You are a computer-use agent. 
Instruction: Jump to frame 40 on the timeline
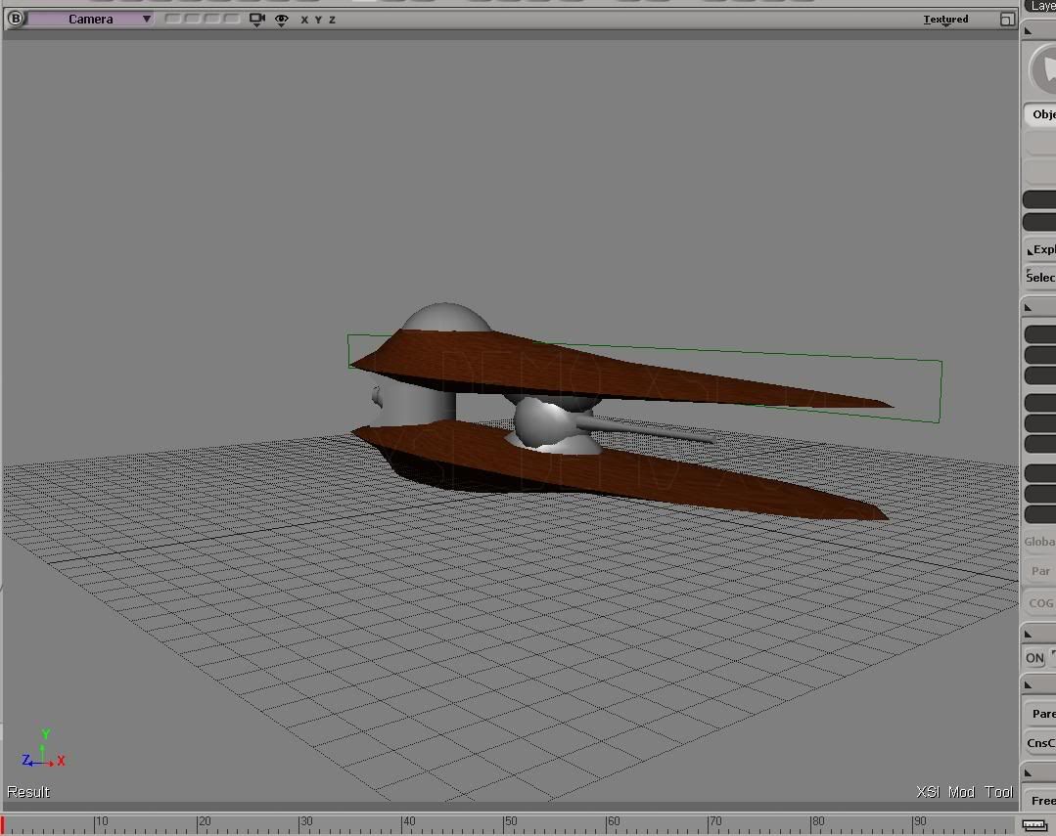pos(408,822)
